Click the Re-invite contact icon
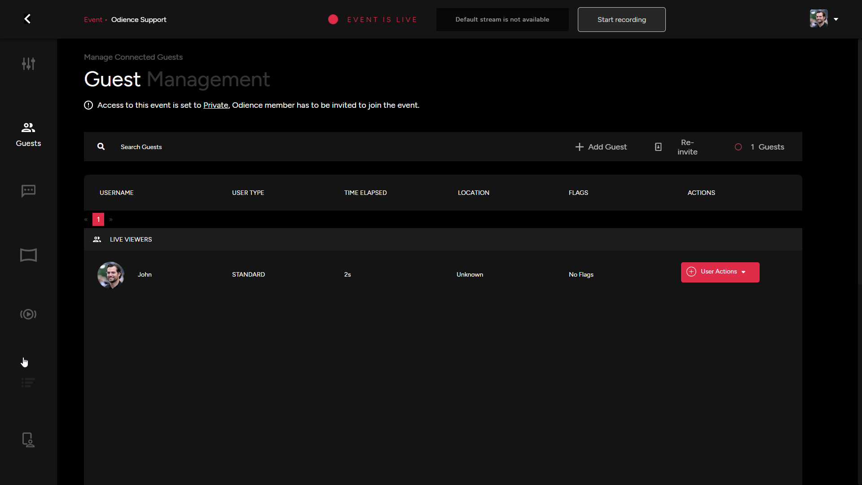The width and height of the screenshot is (862, 485). point(658,147)
